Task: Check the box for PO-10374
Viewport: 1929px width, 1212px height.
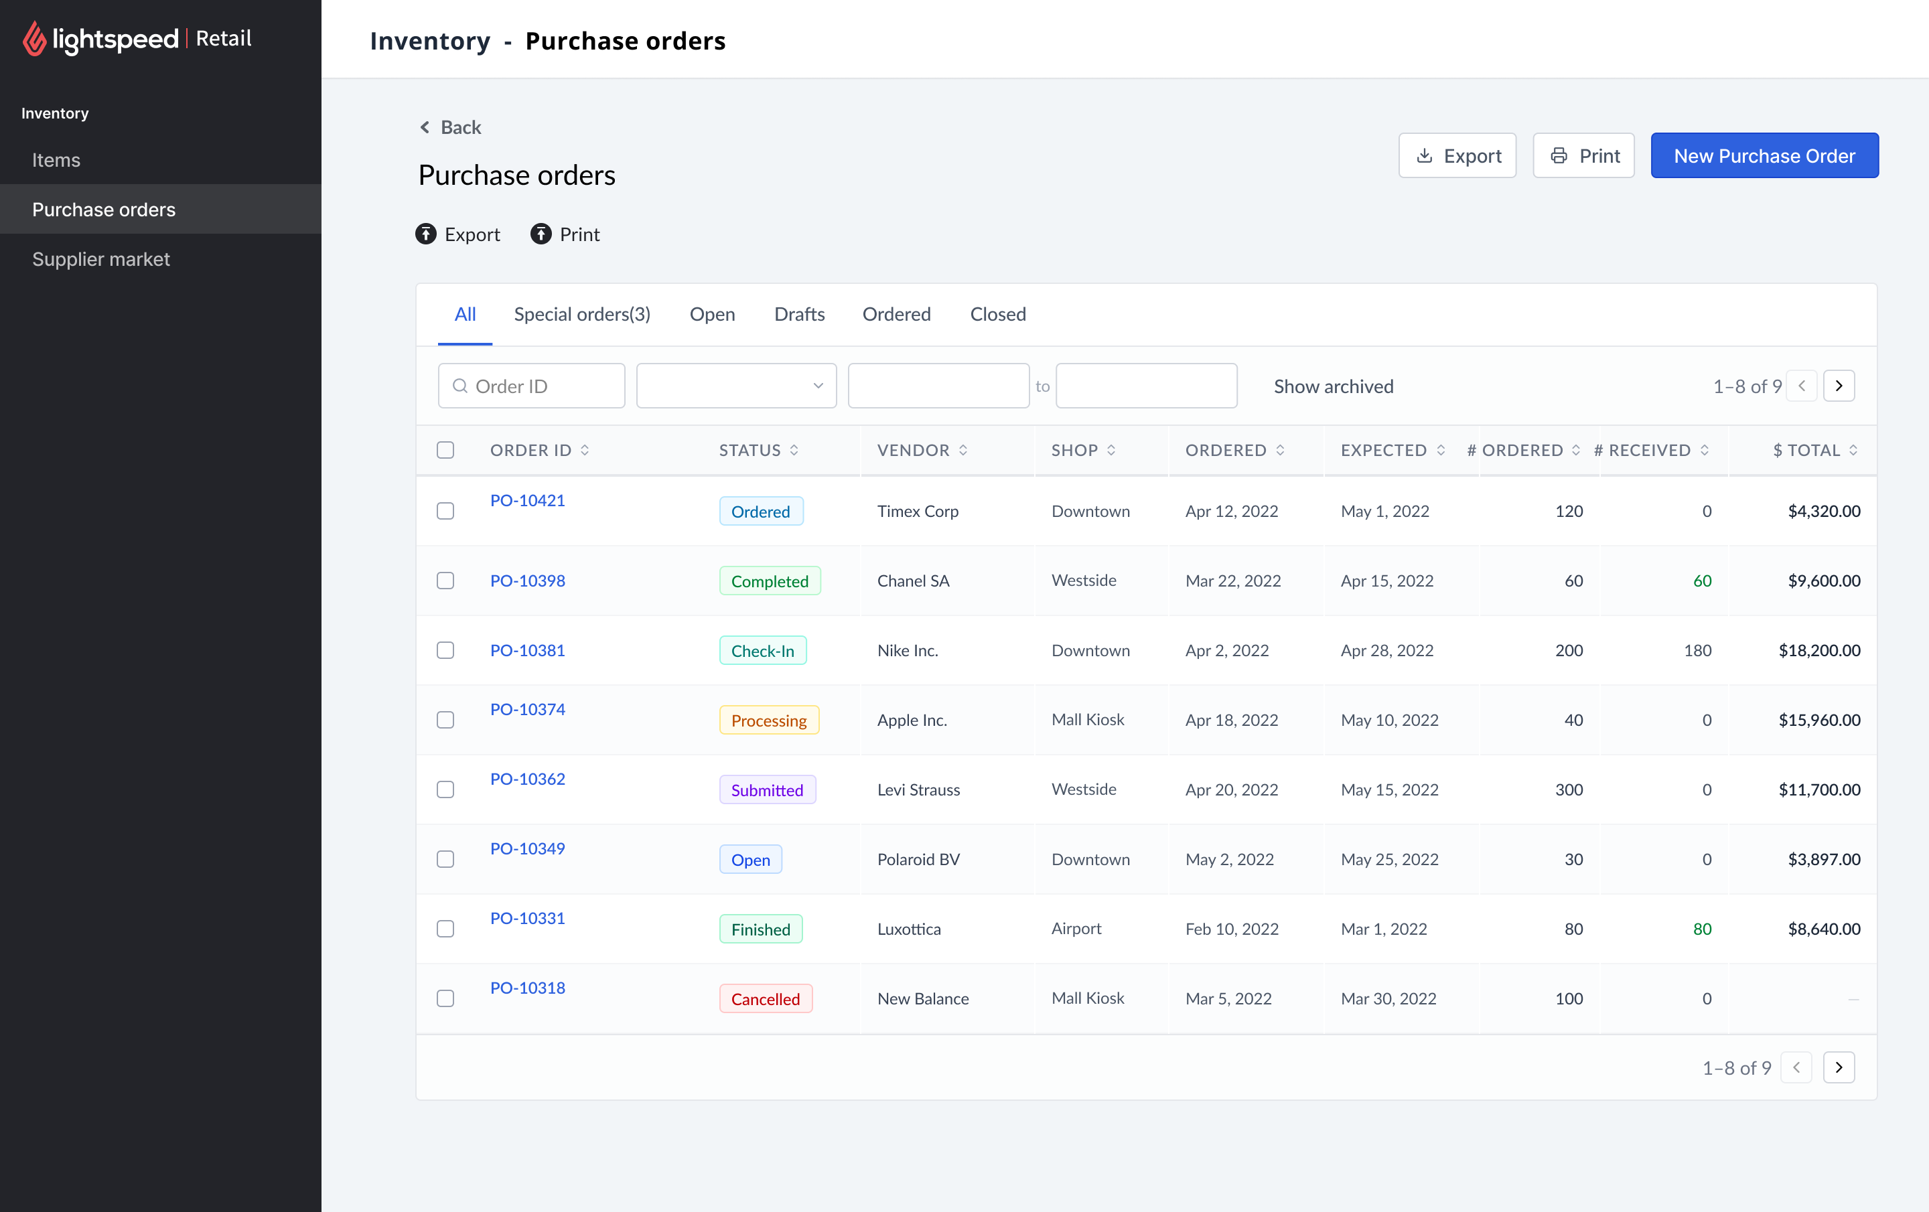Action: (445, 720)
